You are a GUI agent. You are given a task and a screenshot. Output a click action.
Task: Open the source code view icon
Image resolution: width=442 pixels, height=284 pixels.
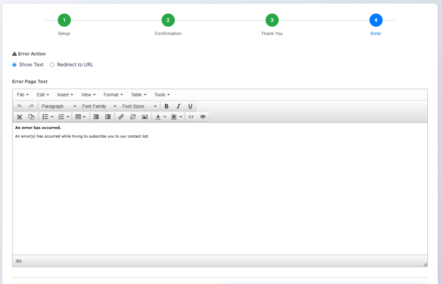tap(191, 117)
